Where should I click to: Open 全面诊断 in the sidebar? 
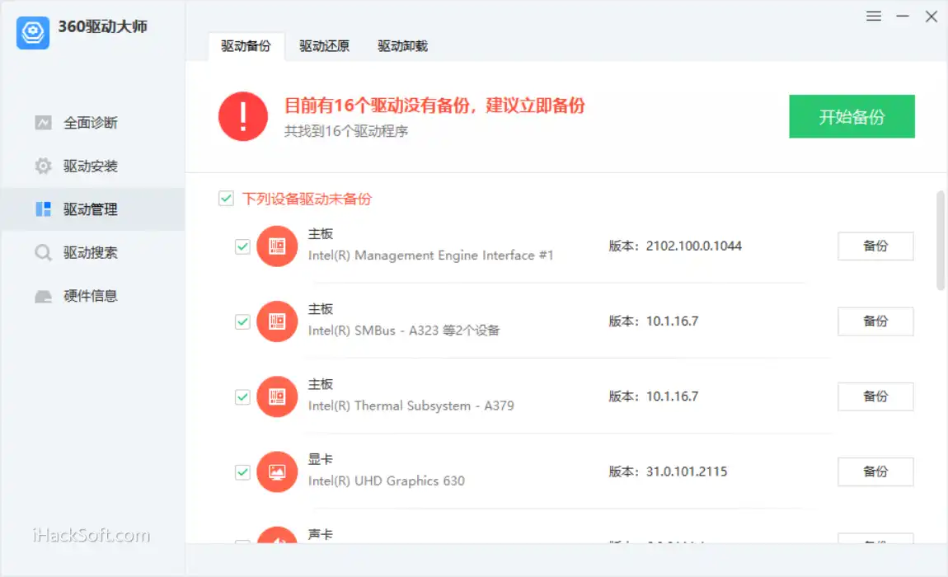[92, 123]
